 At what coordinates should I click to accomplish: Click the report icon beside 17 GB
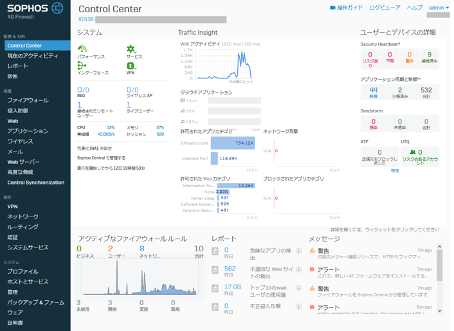coord(215,289)
